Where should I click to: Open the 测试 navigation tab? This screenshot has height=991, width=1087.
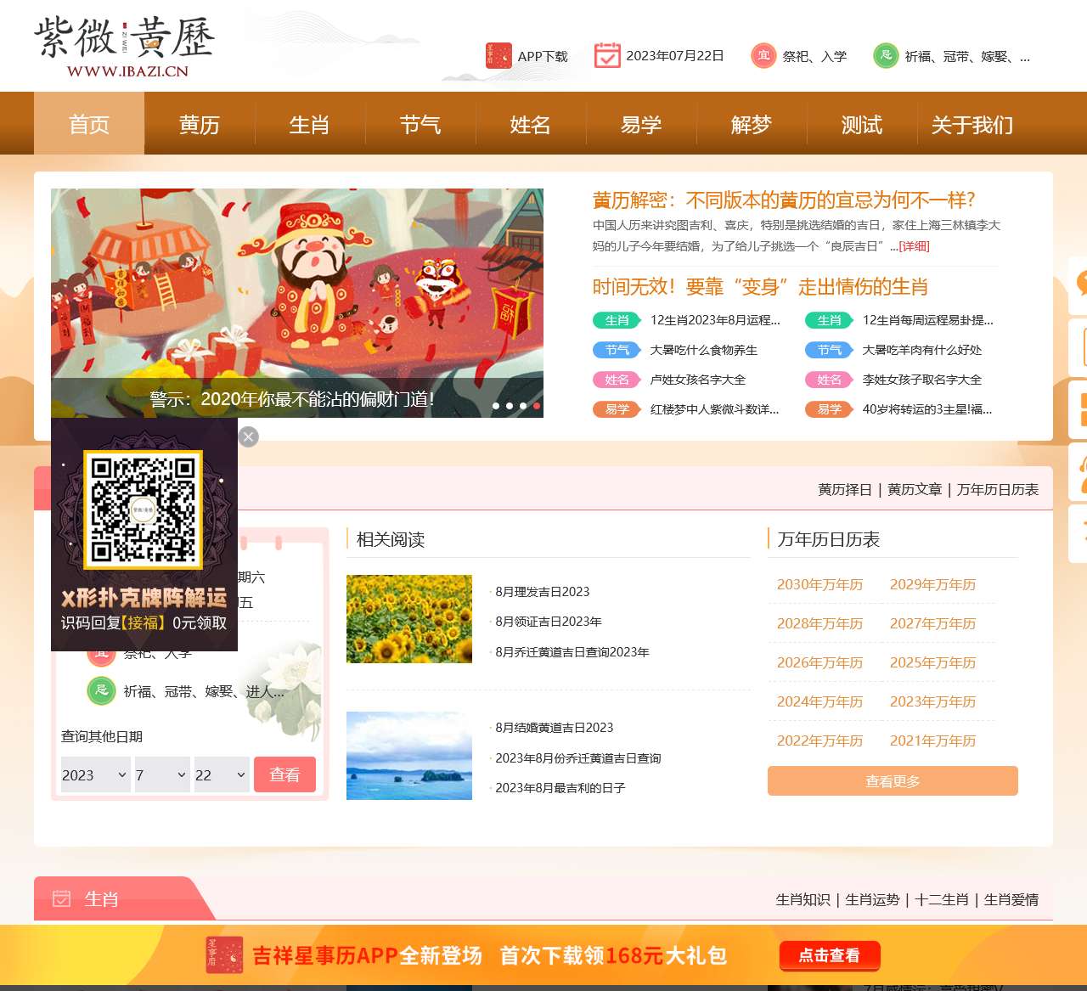point(862,124)
